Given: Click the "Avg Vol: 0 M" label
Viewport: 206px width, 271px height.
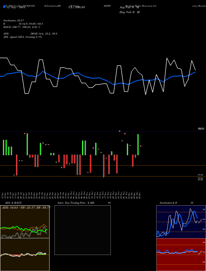Looking at the screenshot, I should pyautogui.click(x=129, y=7).
